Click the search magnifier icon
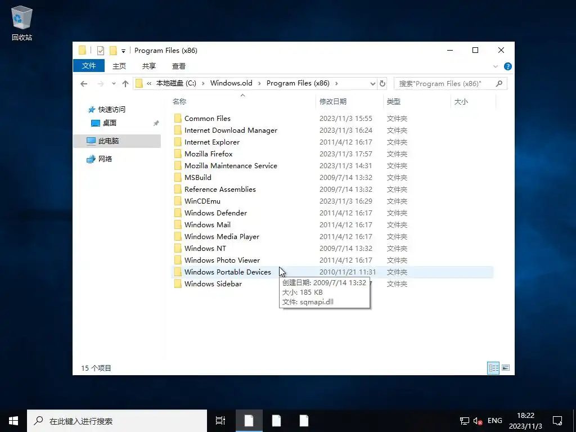This screenshot has height=432, width=576. [x=499, y=84]
